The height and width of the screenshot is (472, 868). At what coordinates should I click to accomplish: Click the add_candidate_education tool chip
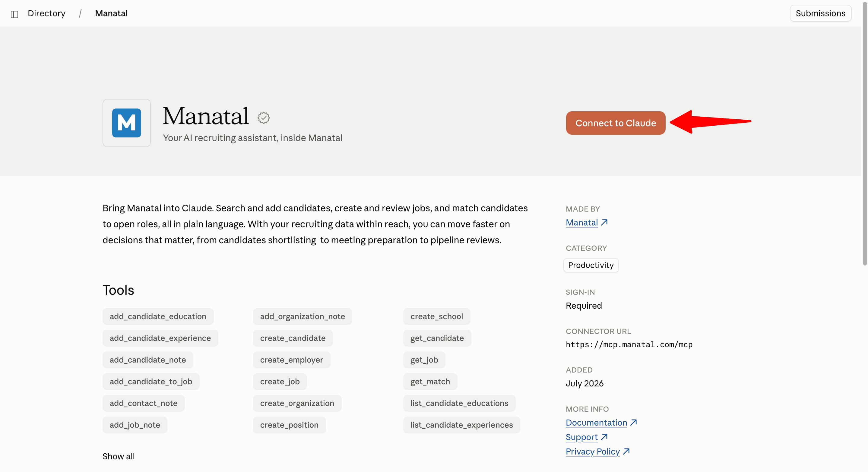(158, 316)
